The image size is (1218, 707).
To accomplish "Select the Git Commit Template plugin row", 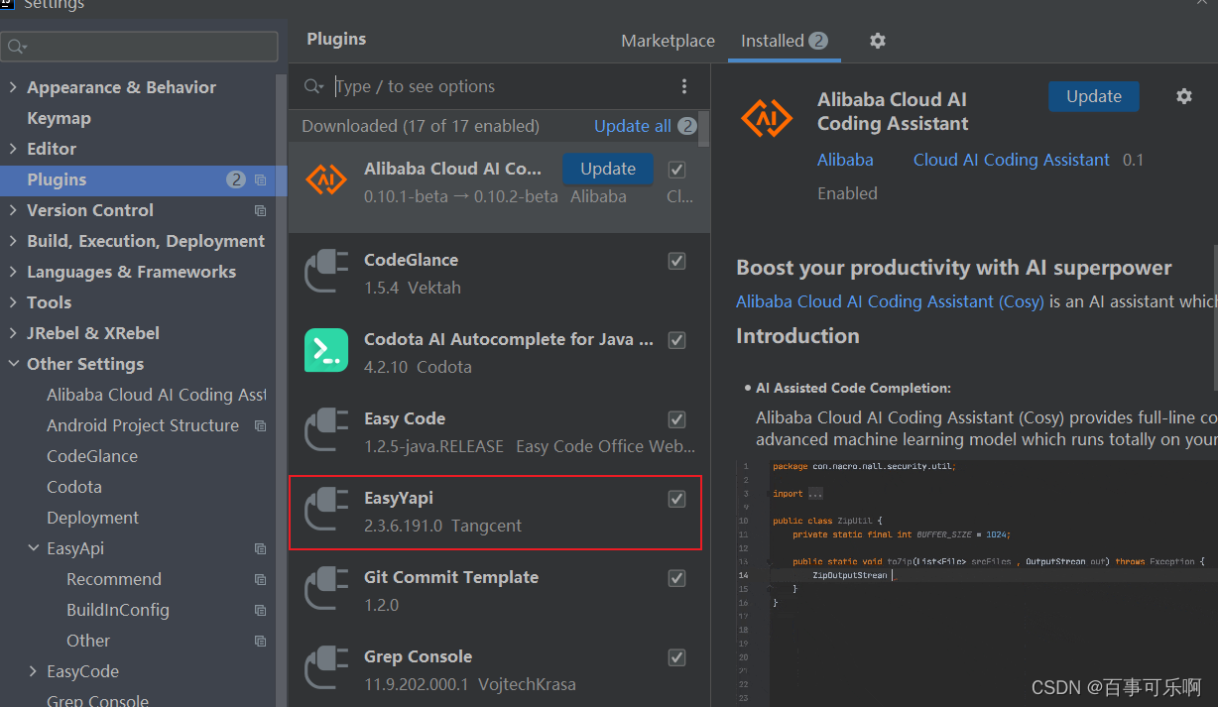I will (499, 590).
